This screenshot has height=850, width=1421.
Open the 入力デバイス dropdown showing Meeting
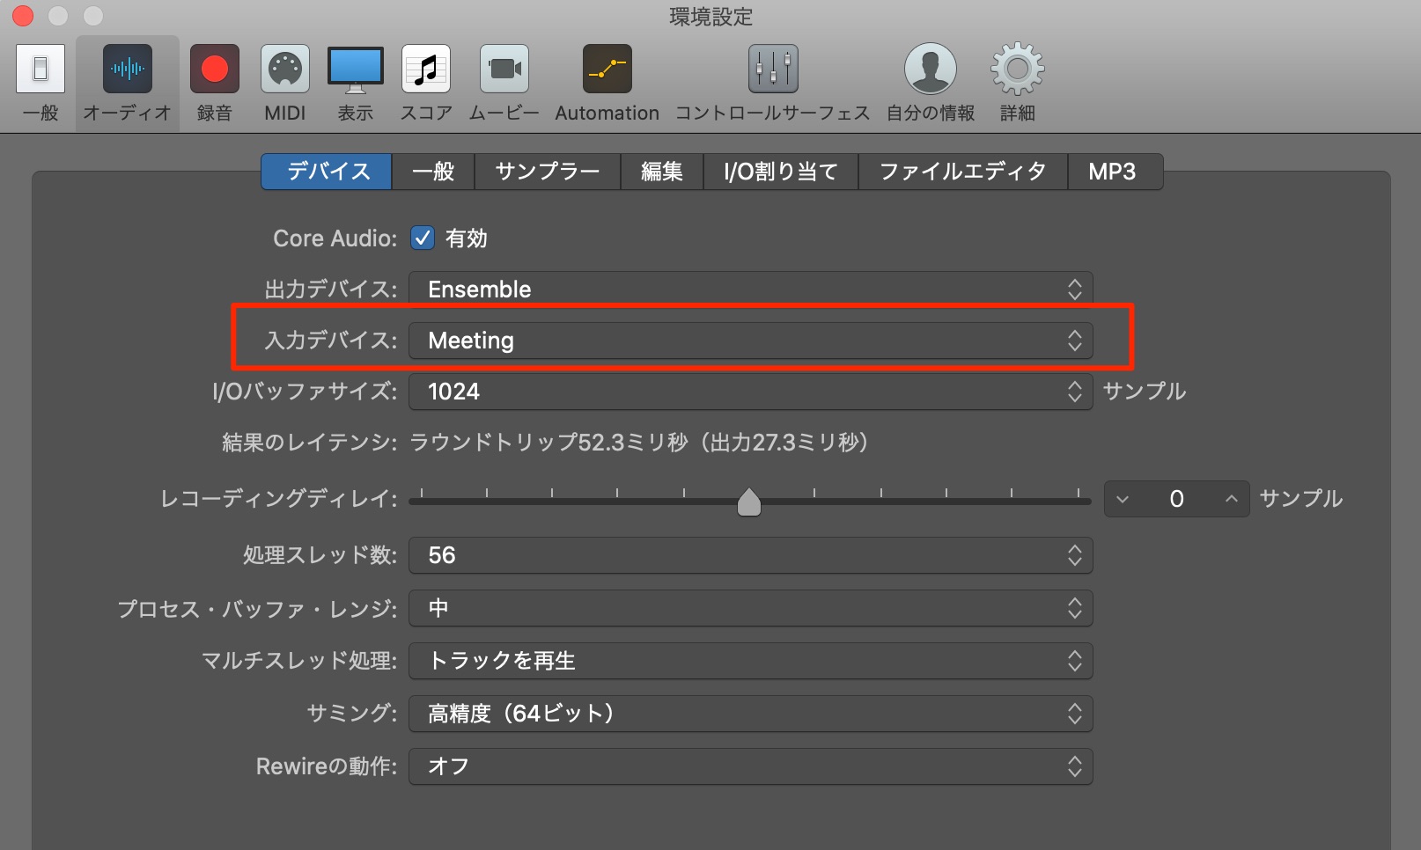[x=751, y=341]
